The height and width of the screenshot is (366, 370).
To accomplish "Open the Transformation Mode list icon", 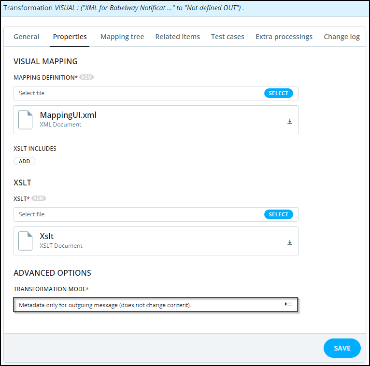I will tap(288, 304).
